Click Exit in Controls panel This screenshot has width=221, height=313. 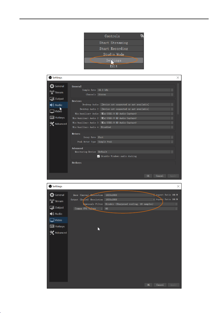pyautogui.click(x=114, y=66)
